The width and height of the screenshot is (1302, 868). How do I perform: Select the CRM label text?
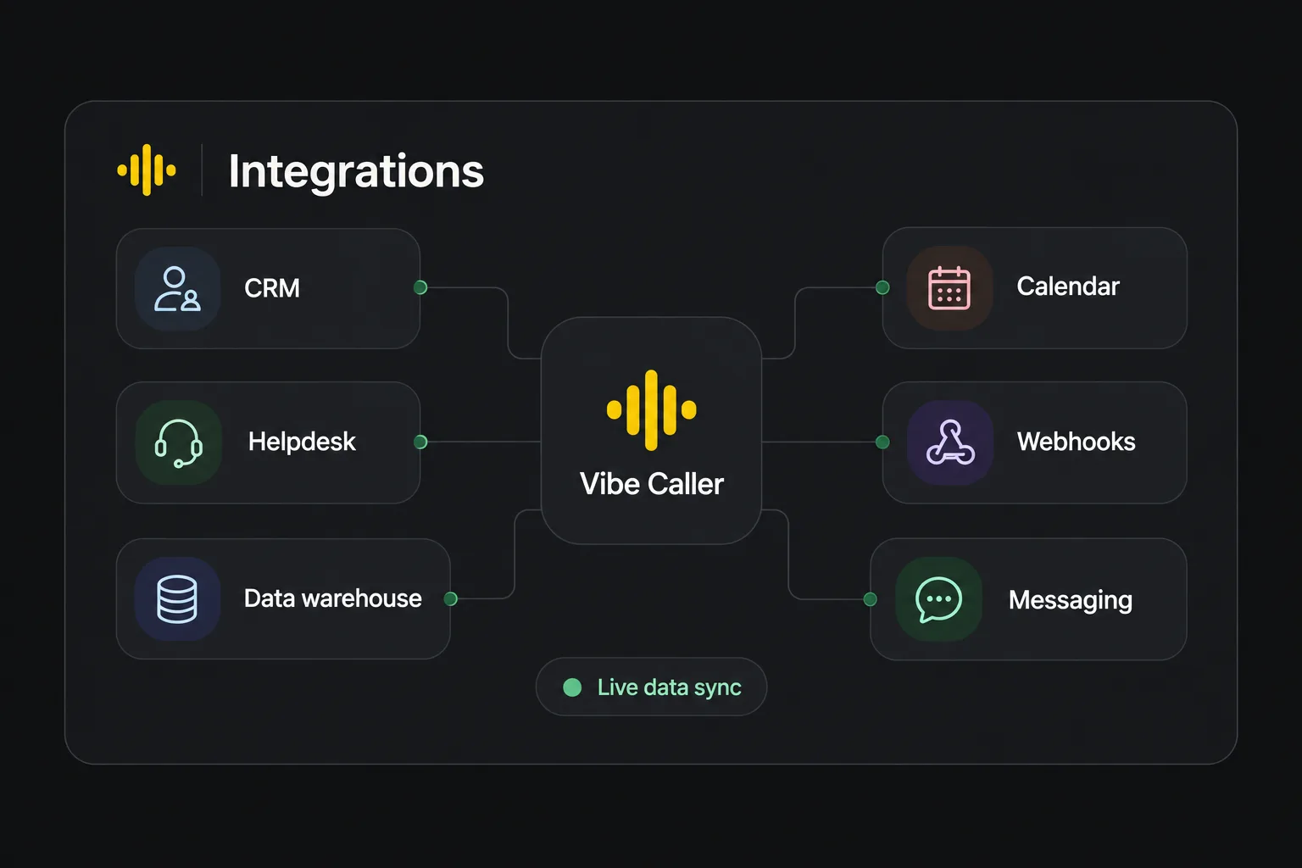click(272, 288)
